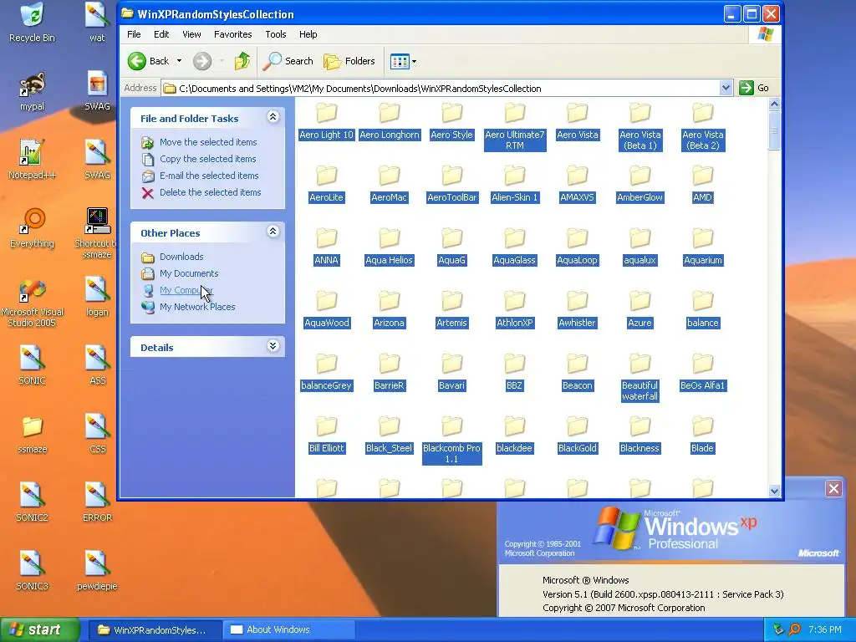Screen dimensions: 856x642
Task: Select the BlackGold folder
Action: pos(577,435)
